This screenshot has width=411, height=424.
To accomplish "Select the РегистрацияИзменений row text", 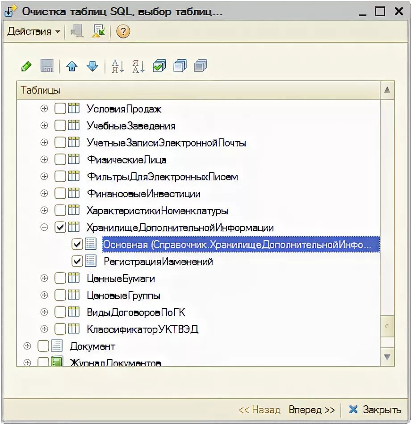I will click(158, 262).
